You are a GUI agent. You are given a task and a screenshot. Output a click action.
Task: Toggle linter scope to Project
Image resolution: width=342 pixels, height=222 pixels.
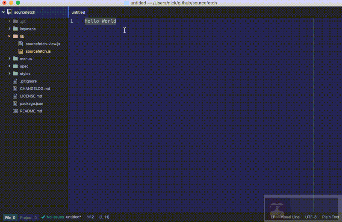29,217
